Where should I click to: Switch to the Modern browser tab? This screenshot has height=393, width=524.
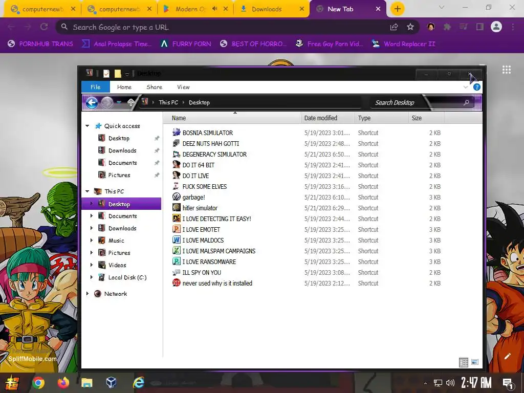click(190, 9)
